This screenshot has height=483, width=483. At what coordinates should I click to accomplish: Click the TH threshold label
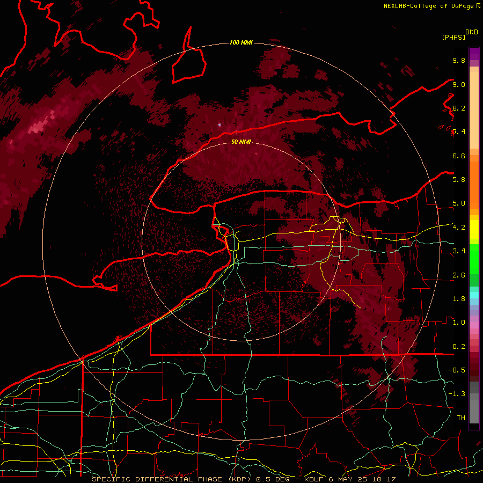coord(461,418)
